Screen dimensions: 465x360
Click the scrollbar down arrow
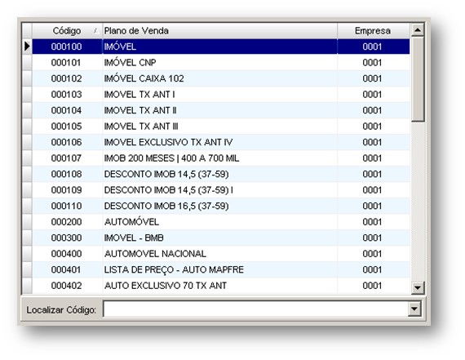coord(418,287)
